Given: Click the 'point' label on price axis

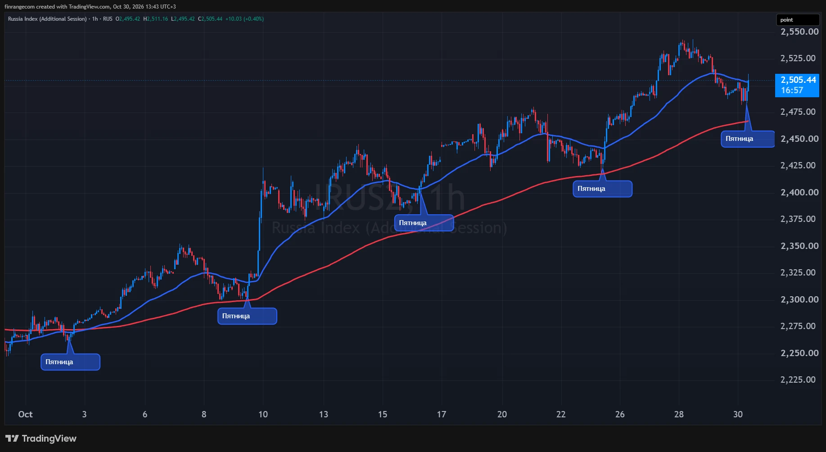Looking at the screenshot, I should (x=798, y=20).
